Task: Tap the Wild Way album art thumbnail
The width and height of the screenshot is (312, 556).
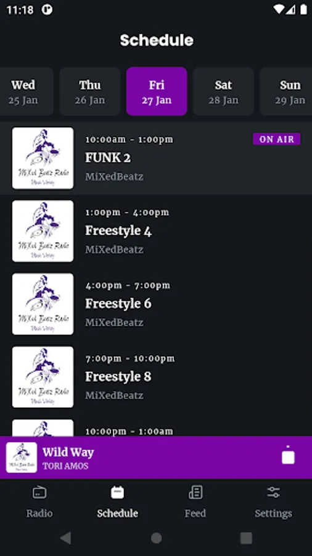Action: 22,457
